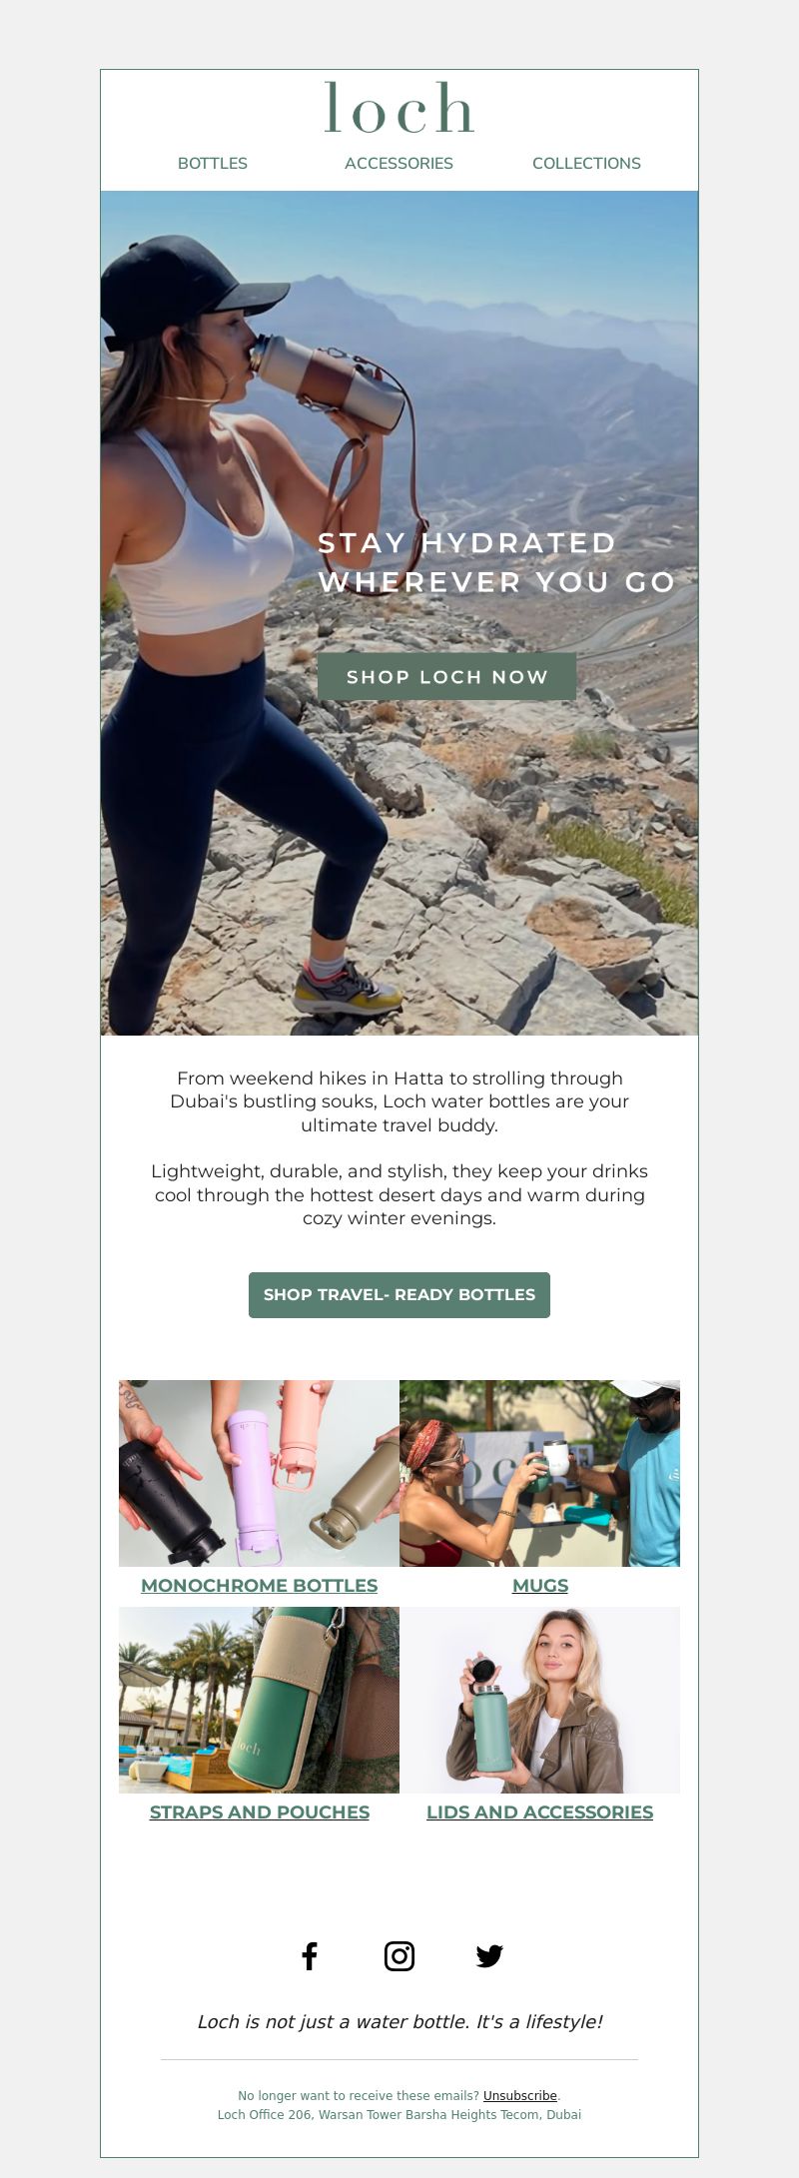Click the mugs poolside photo

pyautogui.click(x=540, y=1473)
